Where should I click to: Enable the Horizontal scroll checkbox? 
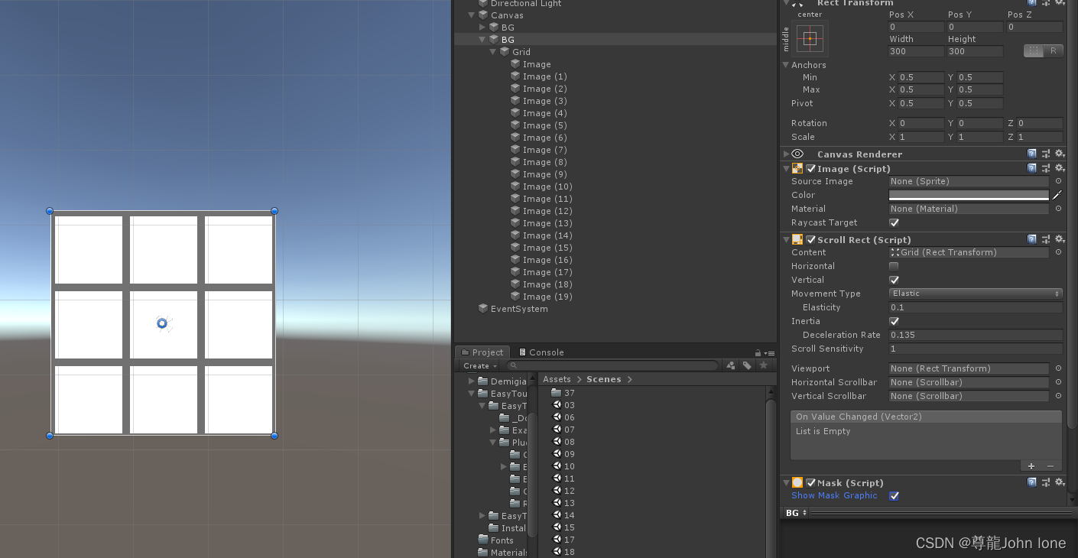[x=894, y=266]
